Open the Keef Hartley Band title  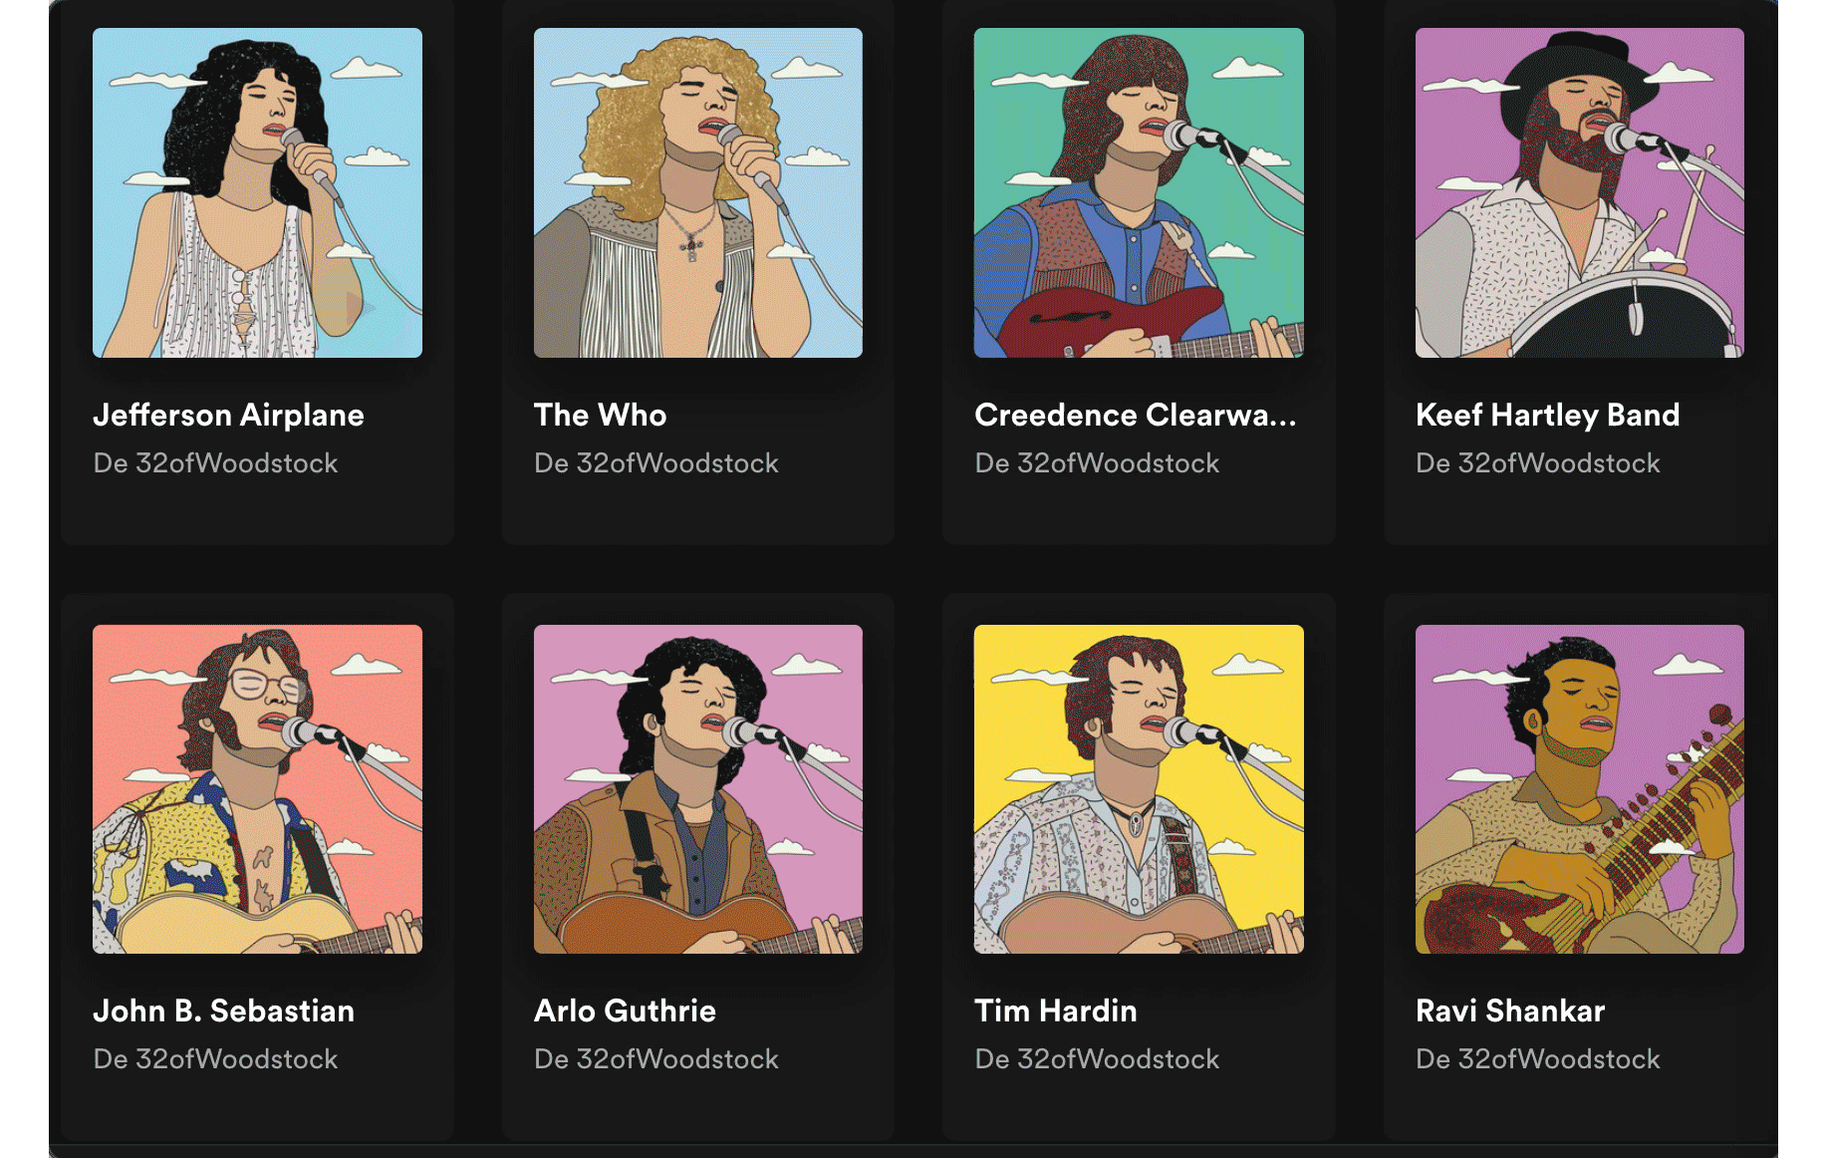point(1547,415)
